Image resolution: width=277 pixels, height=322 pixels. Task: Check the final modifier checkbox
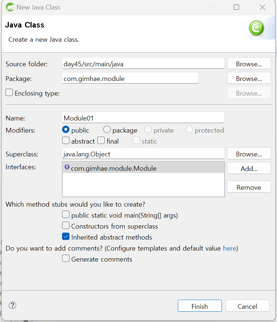101,140
